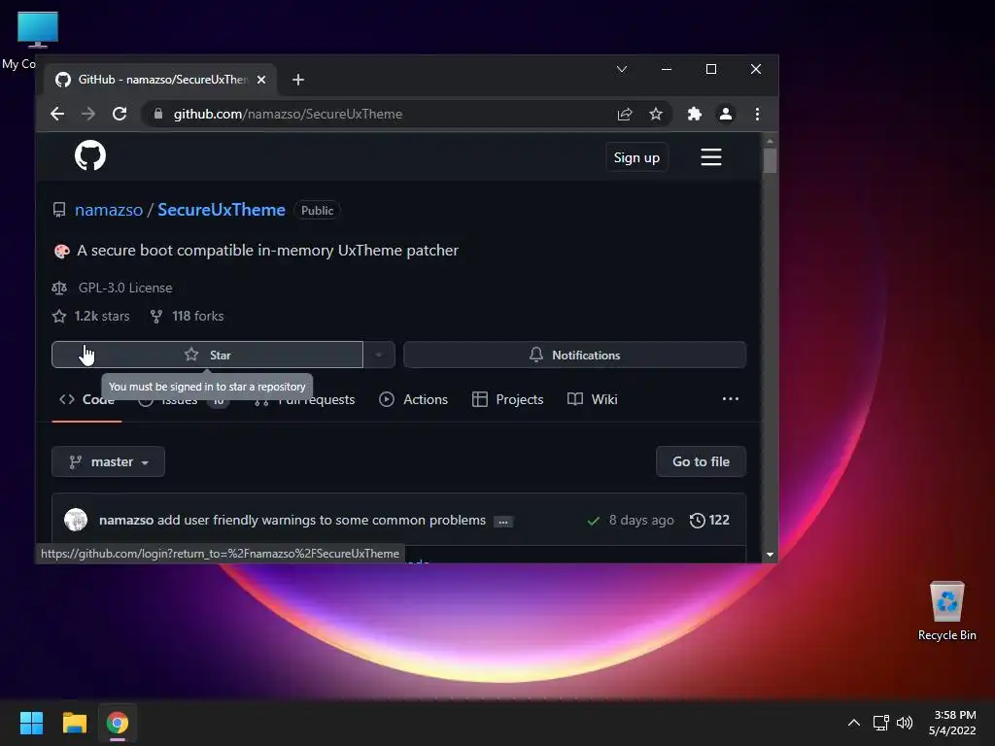
Task: Click the Star repository button
Action: pos(207,355)
